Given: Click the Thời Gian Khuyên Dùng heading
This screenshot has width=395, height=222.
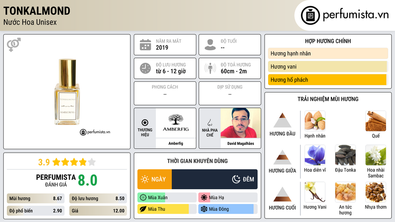Looking at the screenshot, I should 197,161.
